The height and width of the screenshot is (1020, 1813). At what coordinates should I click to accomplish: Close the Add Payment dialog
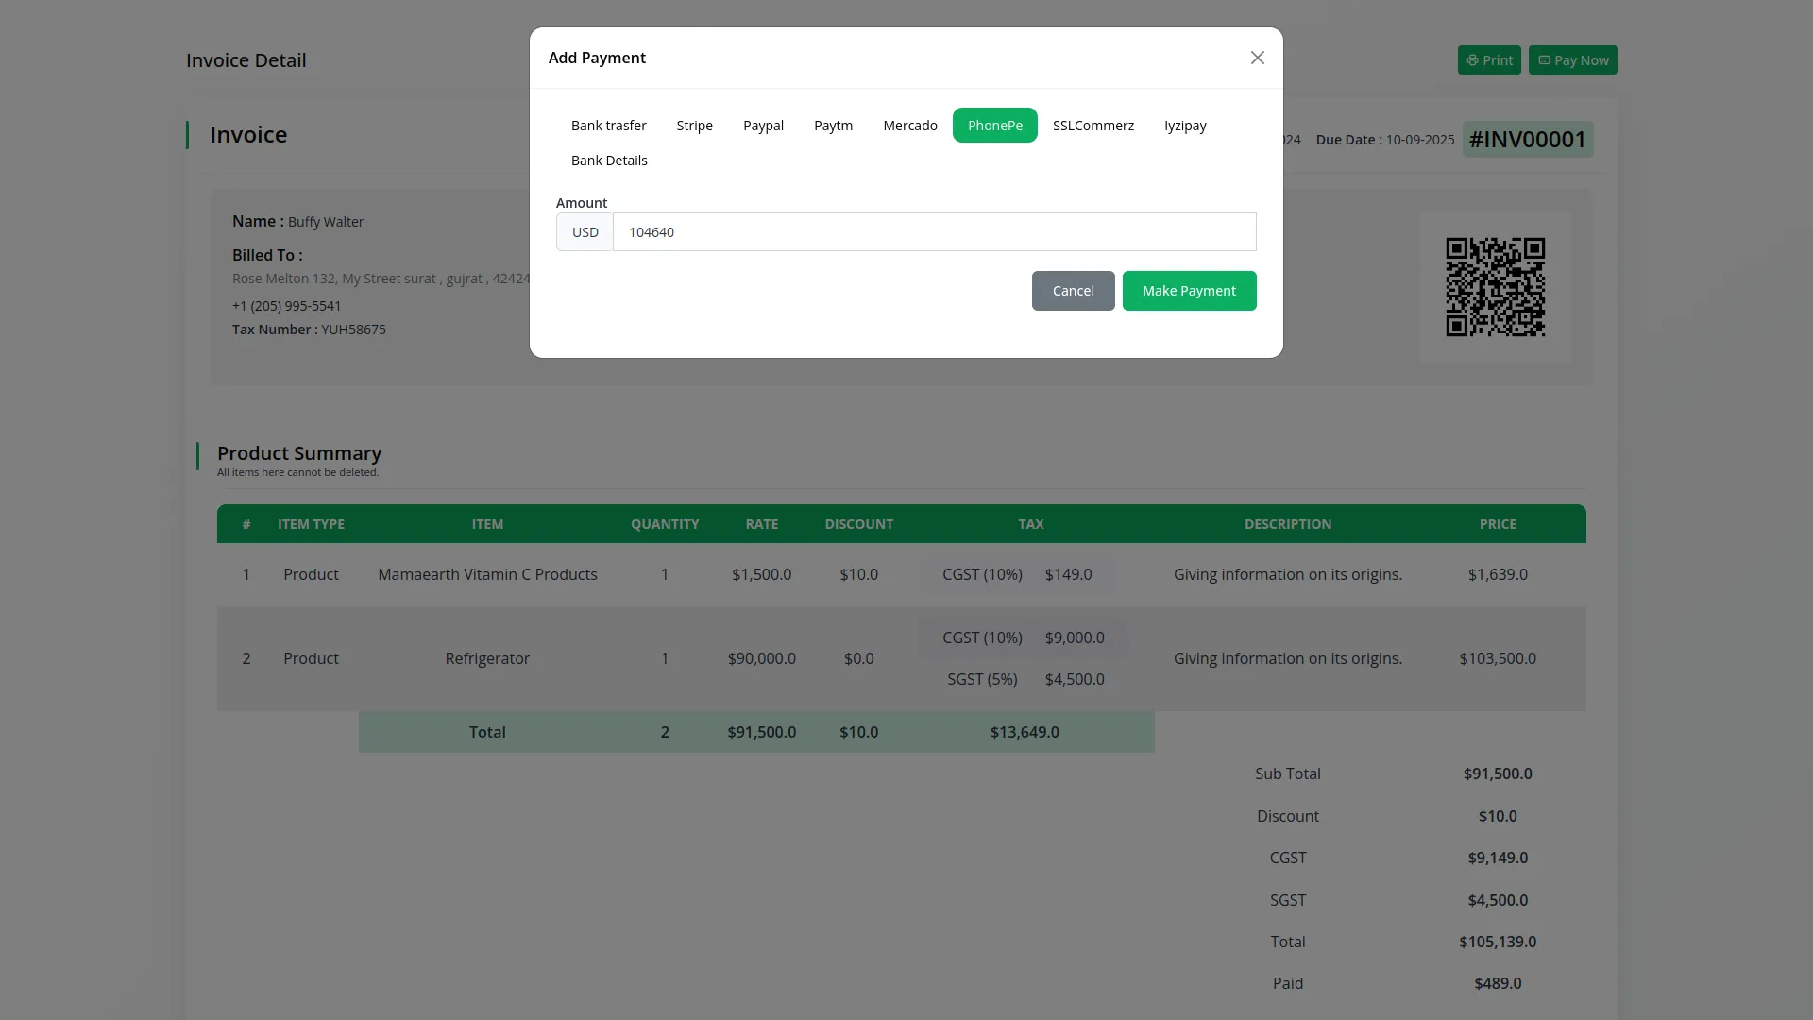(1257, 58)
